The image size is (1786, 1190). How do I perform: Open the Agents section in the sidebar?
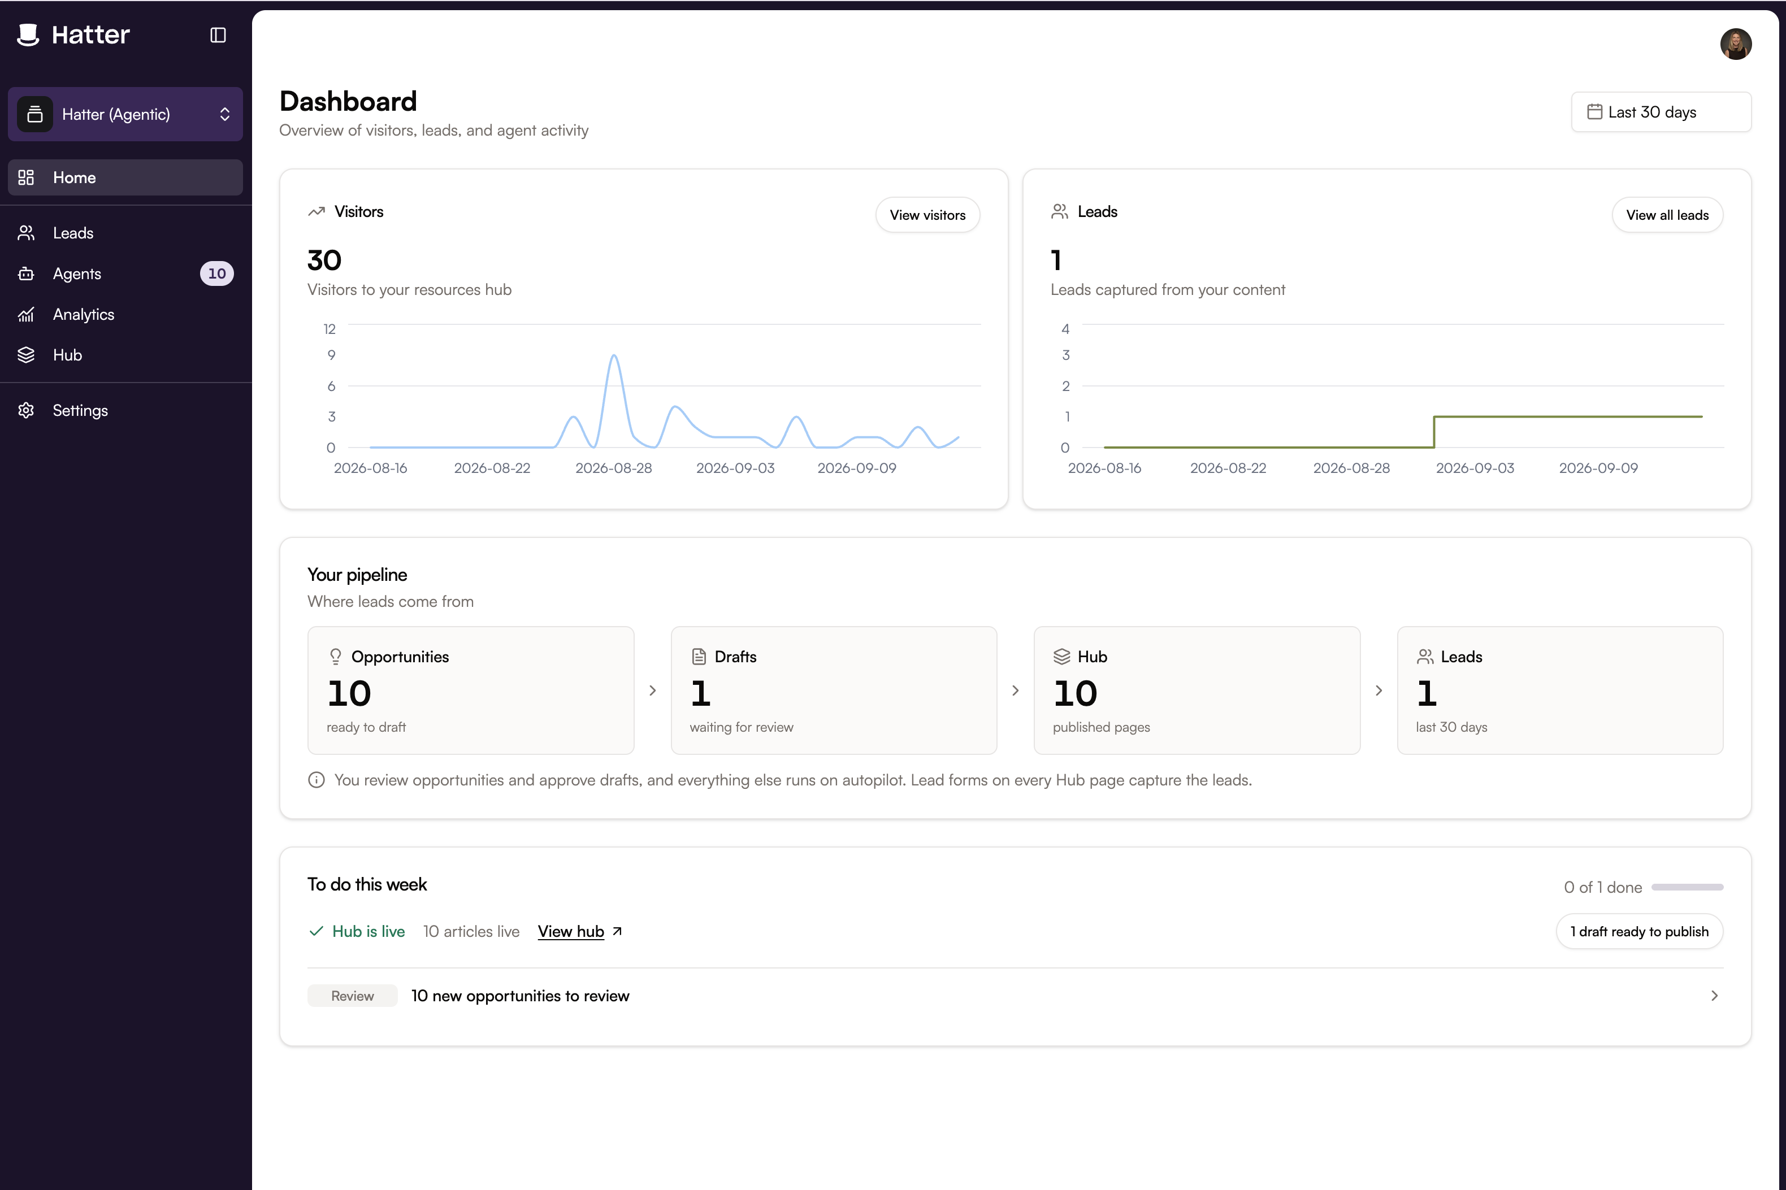click(125, 274)
